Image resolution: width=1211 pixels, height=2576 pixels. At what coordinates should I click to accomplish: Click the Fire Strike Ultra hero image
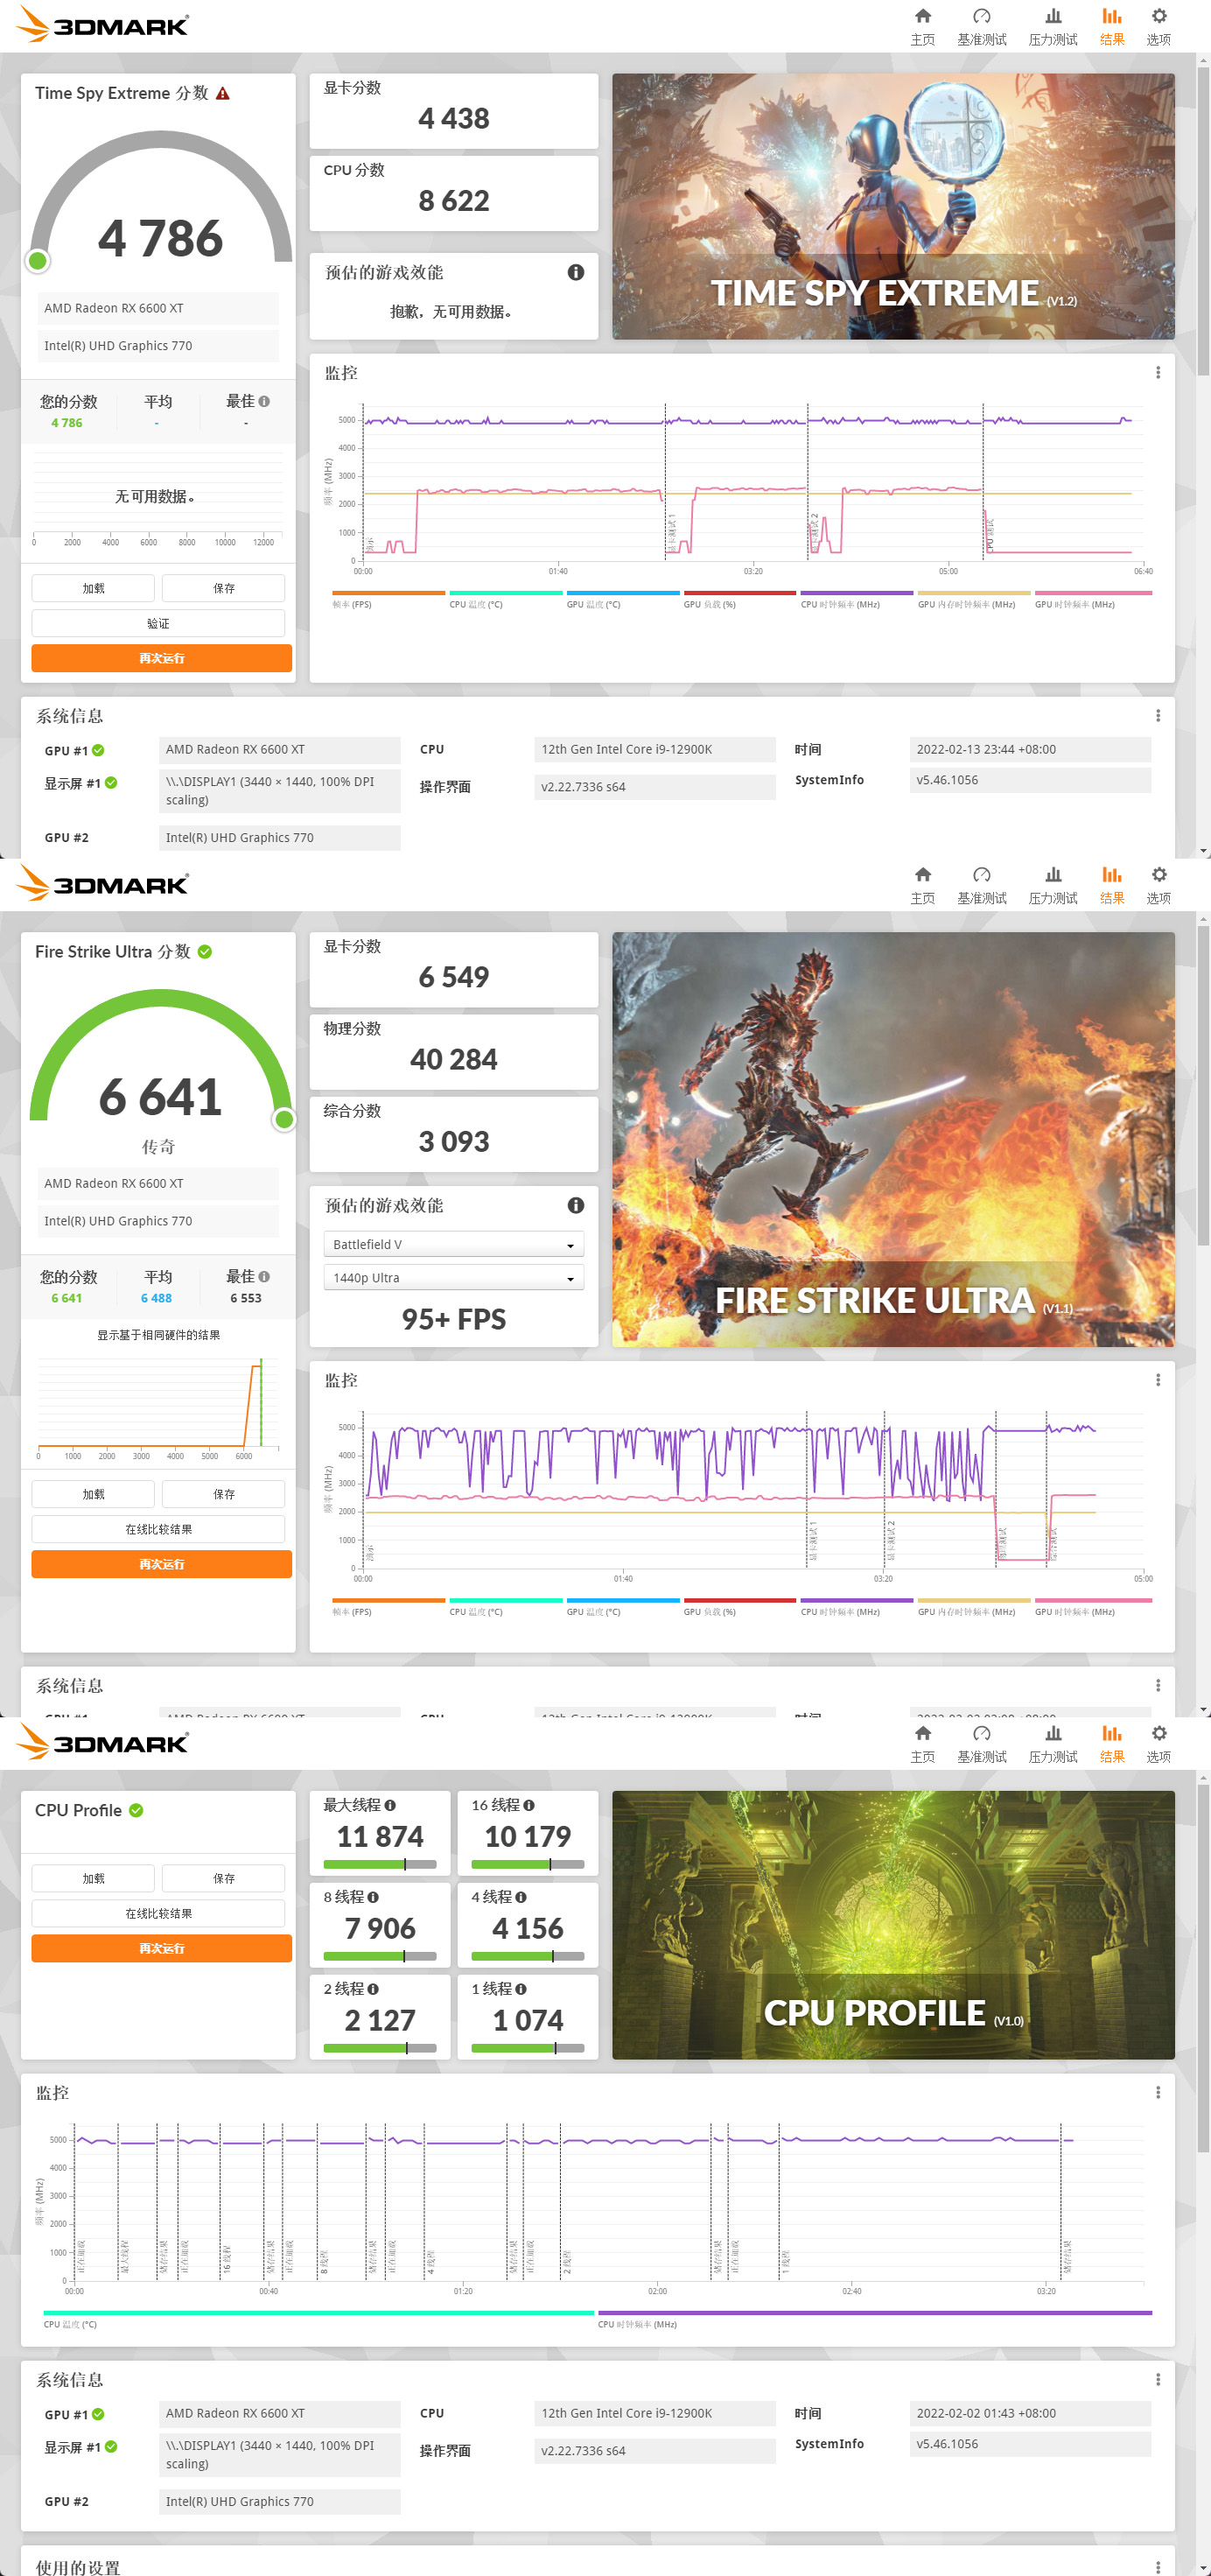point(893,1139)
